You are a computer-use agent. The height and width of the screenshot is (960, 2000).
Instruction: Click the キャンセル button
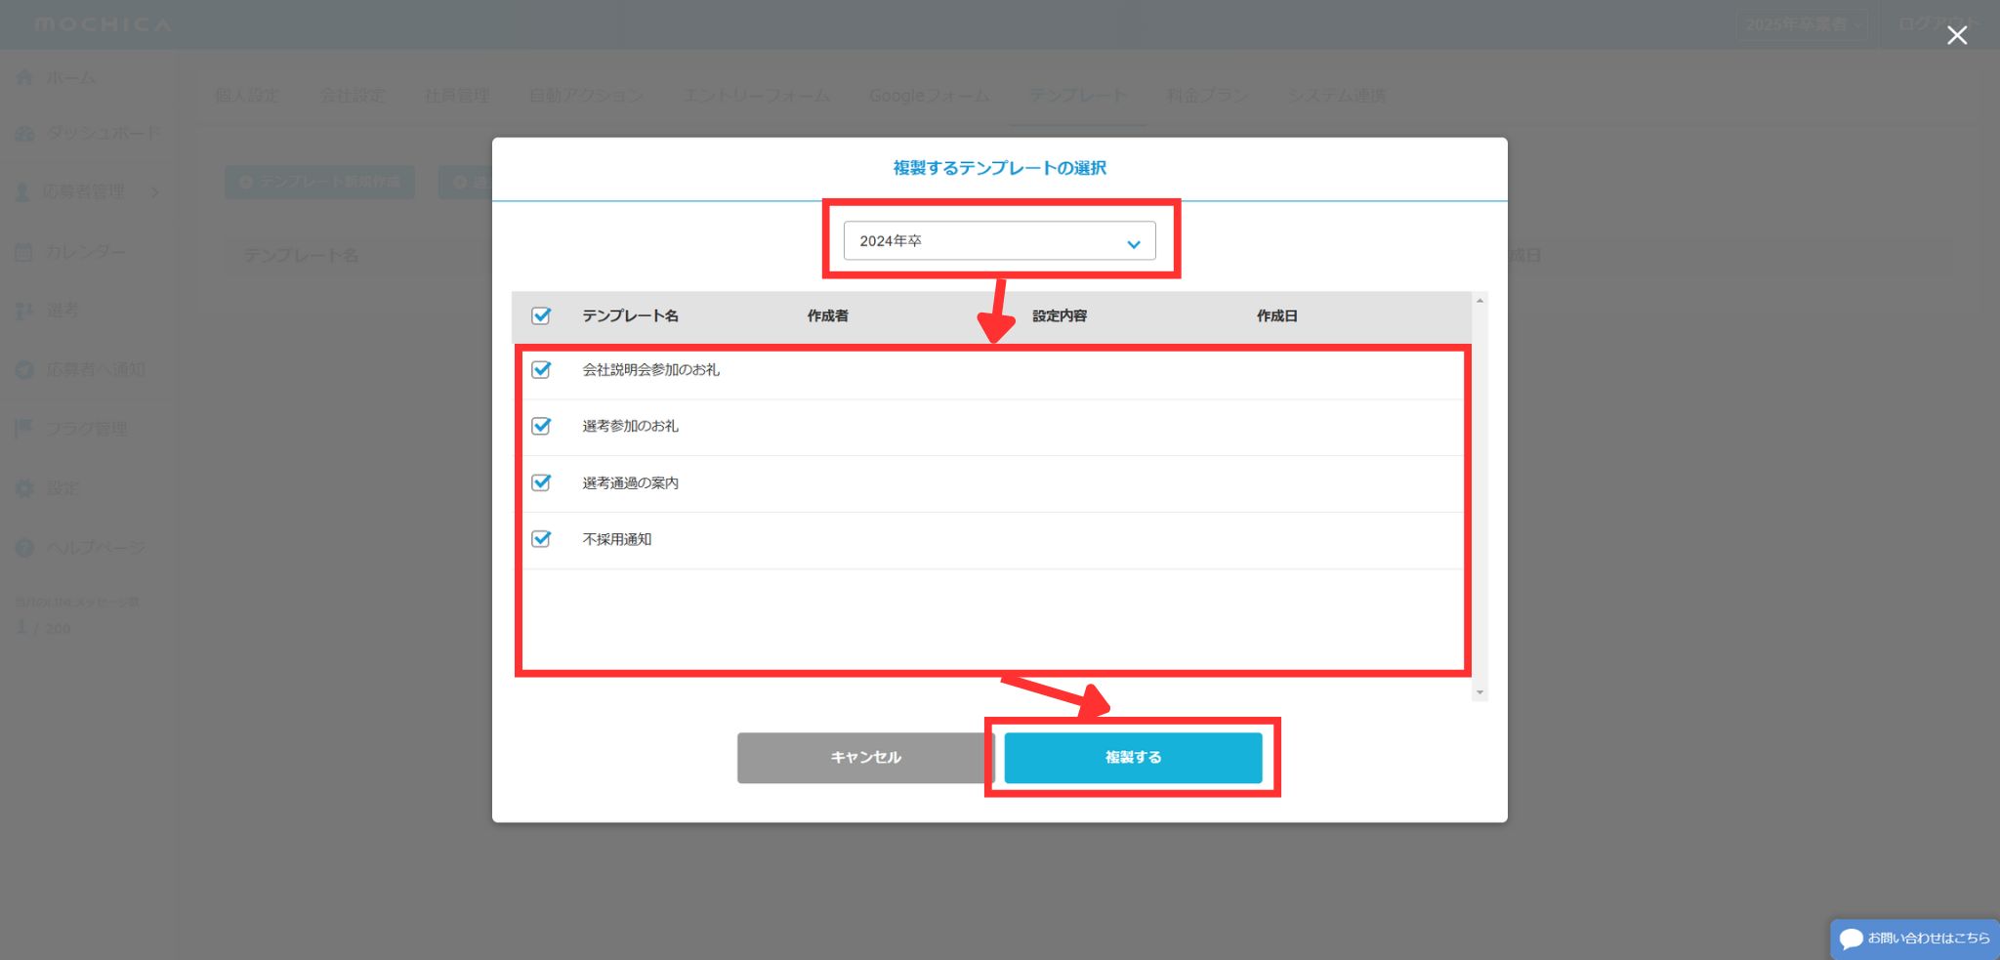click(x=864, y=758)
